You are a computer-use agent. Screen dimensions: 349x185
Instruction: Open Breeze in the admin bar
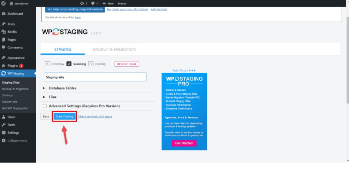coord(122,3)
